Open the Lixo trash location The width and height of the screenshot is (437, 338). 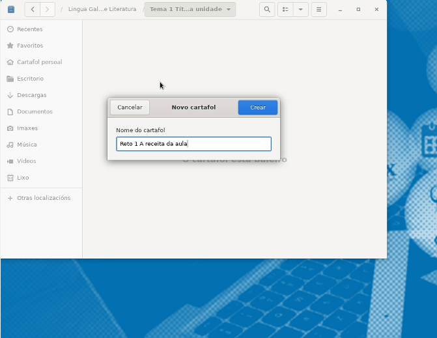[23, 178]
